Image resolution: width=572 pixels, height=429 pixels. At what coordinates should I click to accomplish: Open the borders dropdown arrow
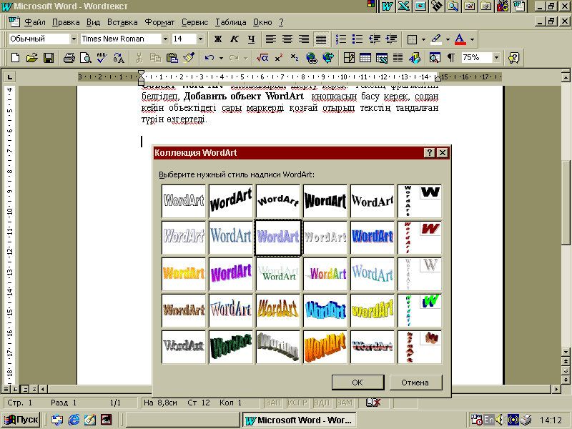(x=423, y=39)
